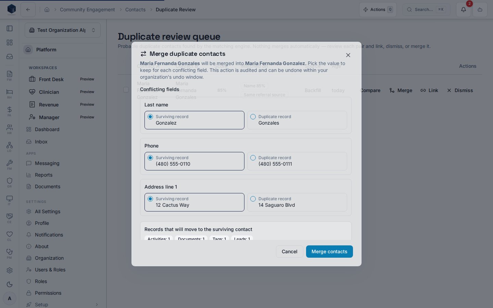Open the CE handshake rail icon

click(10, 218)
